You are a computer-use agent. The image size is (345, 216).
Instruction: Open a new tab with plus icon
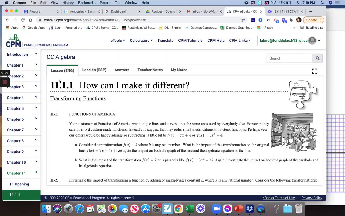(311, 11)
